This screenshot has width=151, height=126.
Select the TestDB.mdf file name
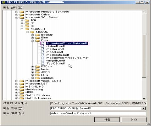click(56, 64)
